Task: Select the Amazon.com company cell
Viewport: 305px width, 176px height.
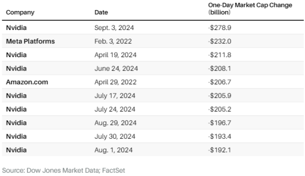Action: pyautogui.click(x=27, y=82)
